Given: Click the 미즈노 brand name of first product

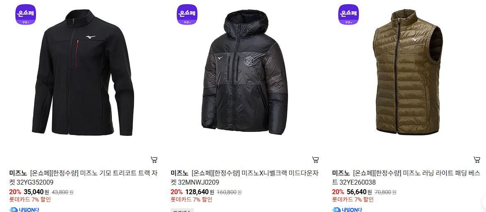Looking at the screenshot, I should 18,173.
